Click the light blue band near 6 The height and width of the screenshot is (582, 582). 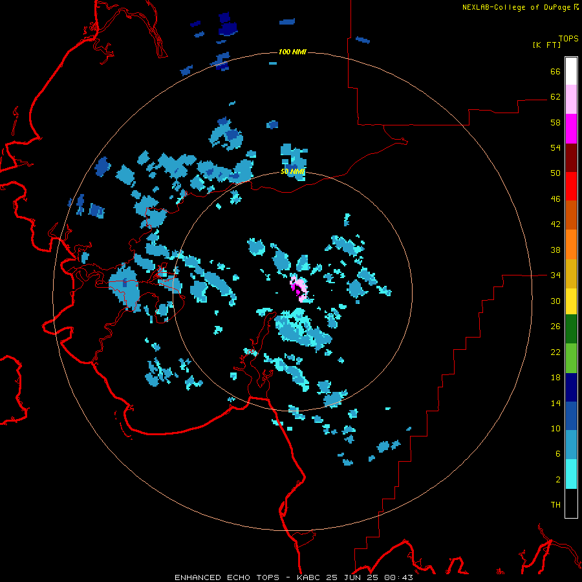pos(571,445)
